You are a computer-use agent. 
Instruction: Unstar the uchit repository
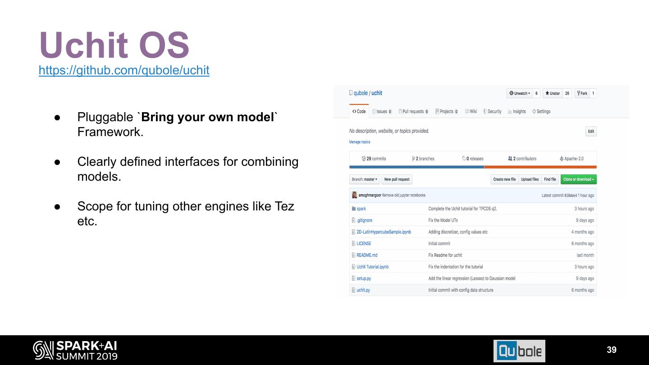pos(553,93)
